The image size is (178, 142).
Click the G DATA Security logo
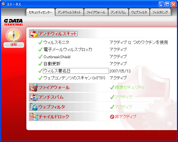click(13, 22)
